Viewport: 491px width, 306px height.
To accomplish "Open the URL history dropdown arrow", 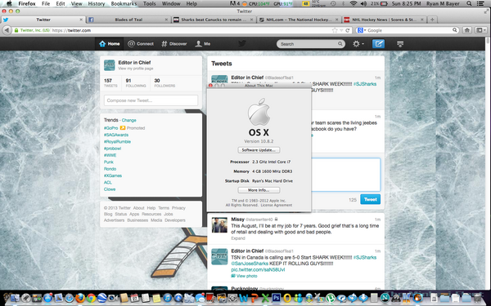I will [341, 30].
